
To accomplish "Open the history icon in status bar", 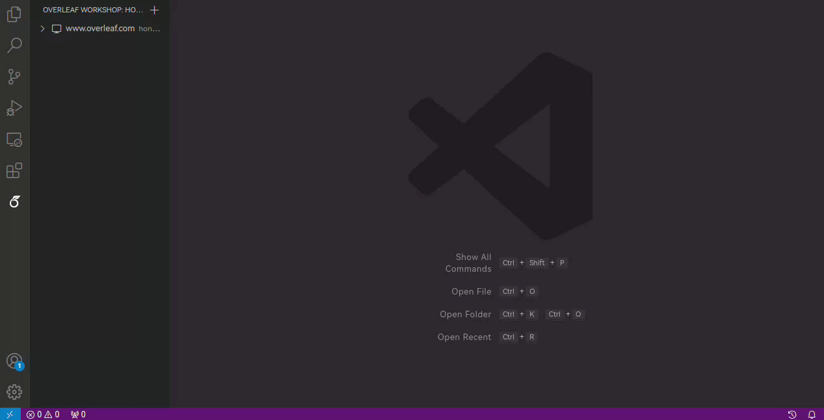I will [792, 414].
